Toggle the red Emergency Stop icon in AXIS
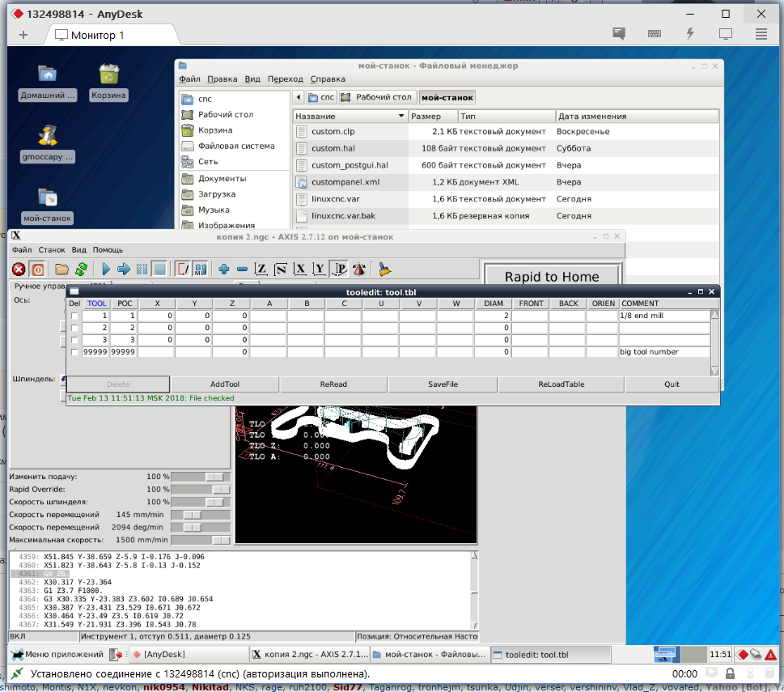784x692 pixels. pos(19,270)
